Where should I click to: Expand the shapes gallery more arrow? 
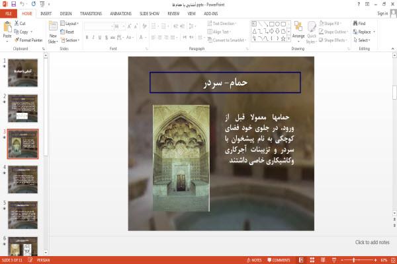pos(288,39)
